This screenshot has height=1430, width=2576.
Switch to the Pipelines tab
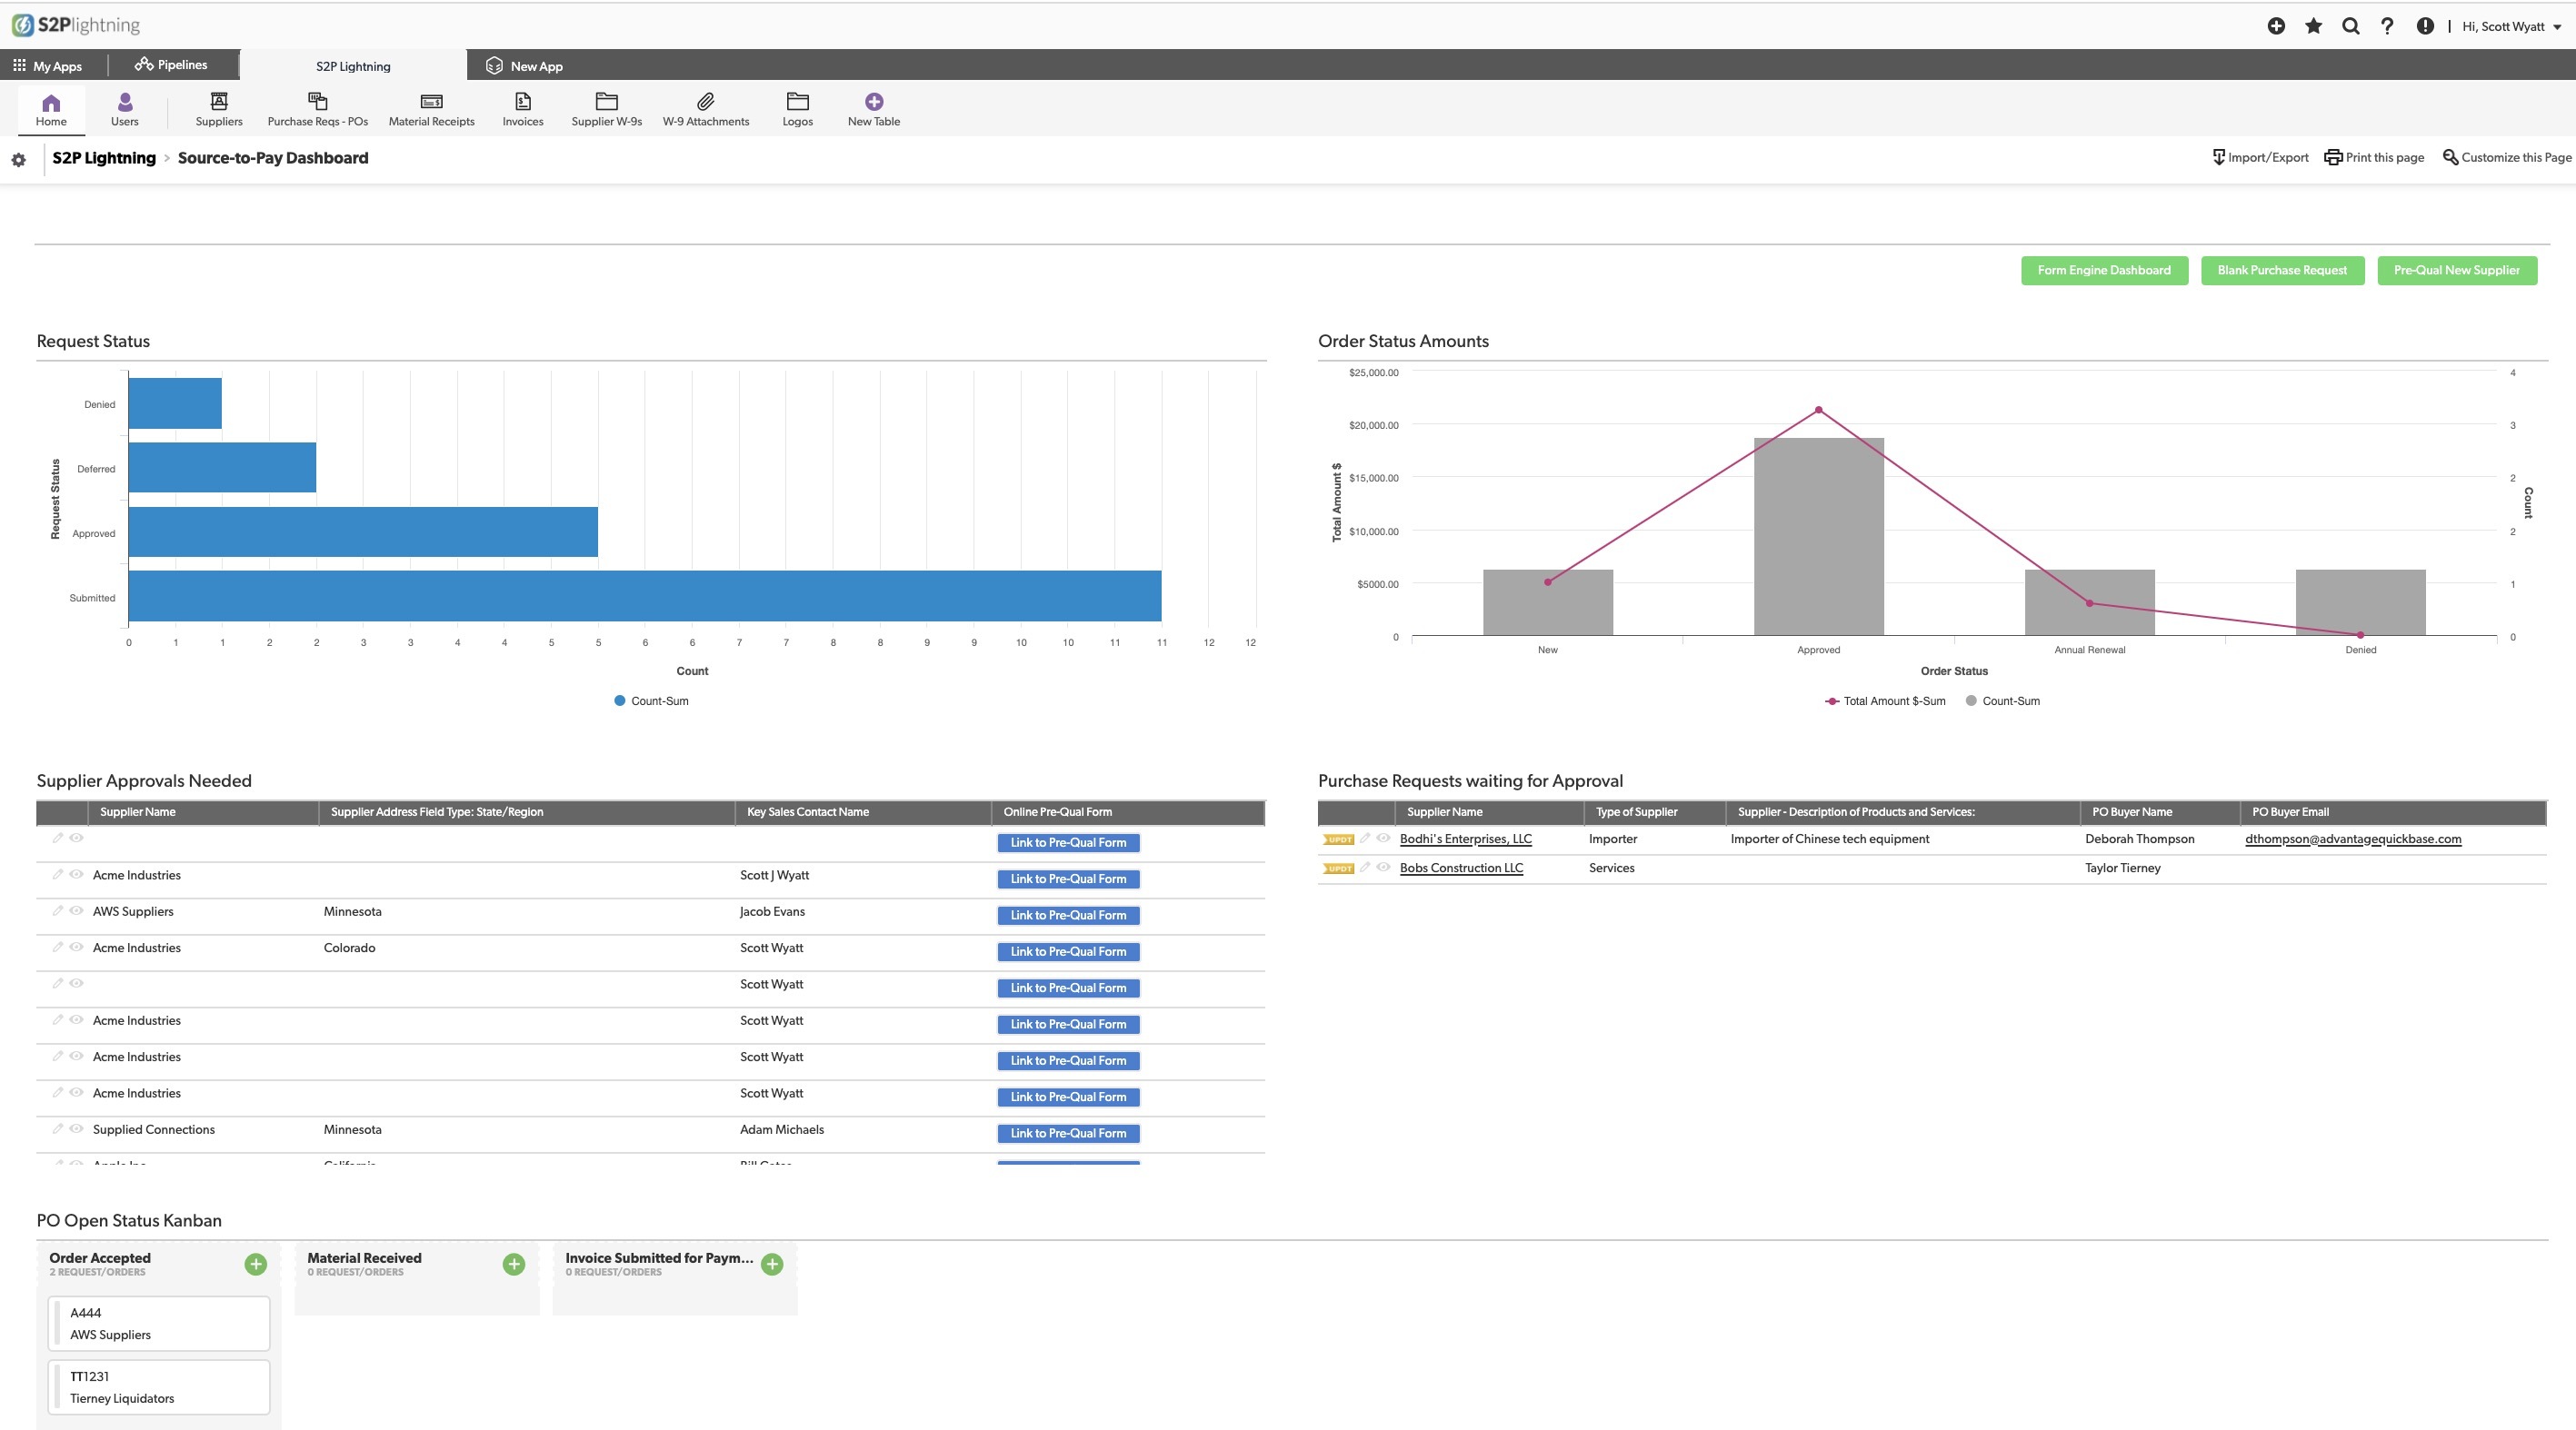pyautogui.click(x=171, y=65)
